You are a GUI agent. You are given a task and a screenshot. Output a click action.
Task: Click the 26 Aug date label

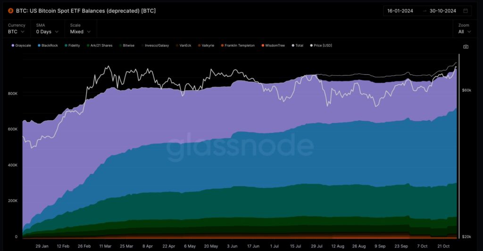tap(359, 246)
